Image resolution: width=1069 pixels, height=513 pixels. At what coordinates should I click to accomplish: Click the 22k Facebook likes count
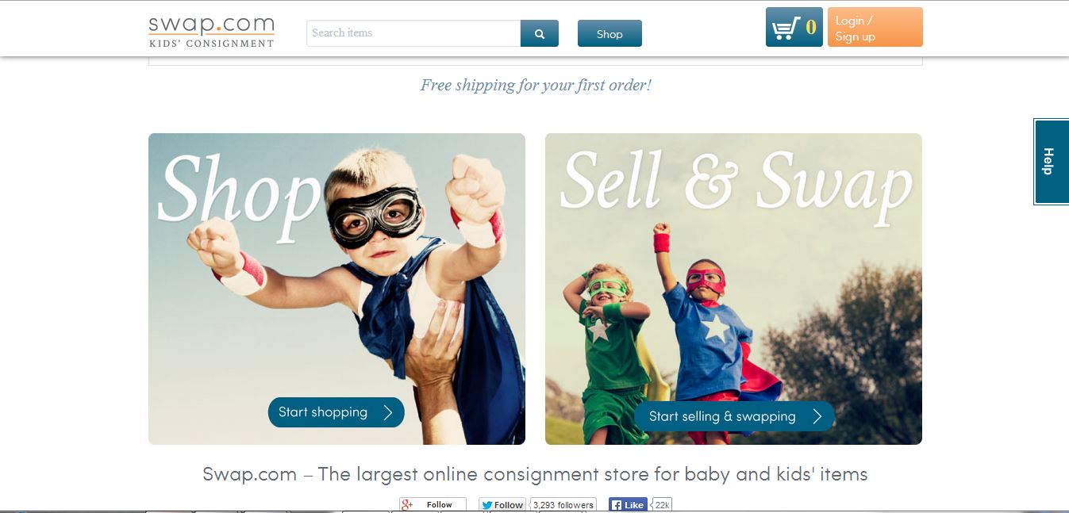(662, 505)
